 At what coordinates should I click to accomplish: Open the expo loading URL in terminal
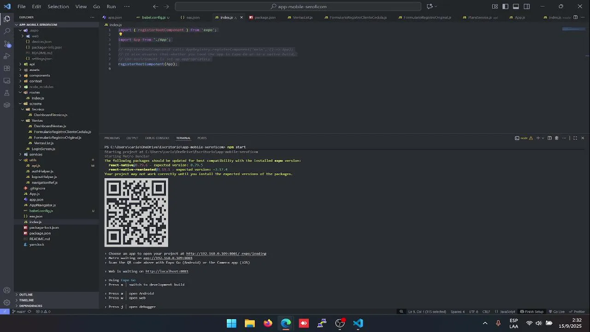click(x=226, y=254)
